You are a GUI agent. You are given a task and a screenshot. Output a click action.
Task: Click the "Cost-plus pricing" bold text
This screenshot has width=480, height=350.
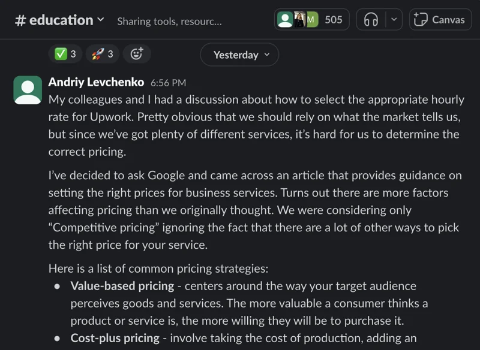pos(115,338)
